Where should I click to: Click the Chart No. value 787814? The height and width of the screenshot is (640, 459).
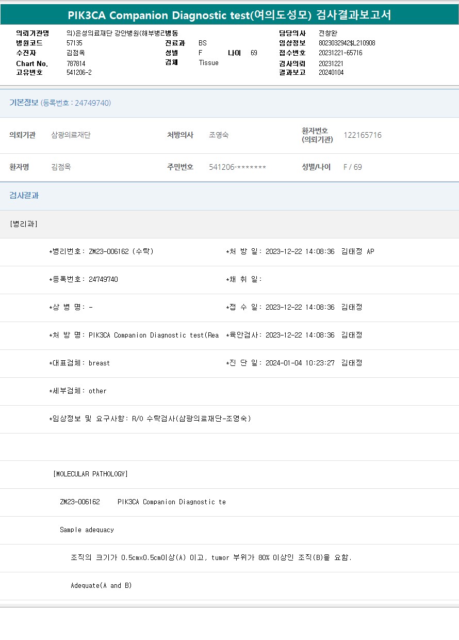76,63
